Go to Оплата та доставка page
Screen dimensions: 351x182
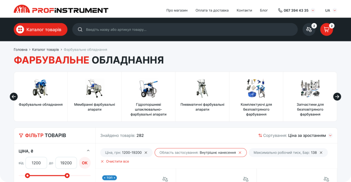[212, 11]
